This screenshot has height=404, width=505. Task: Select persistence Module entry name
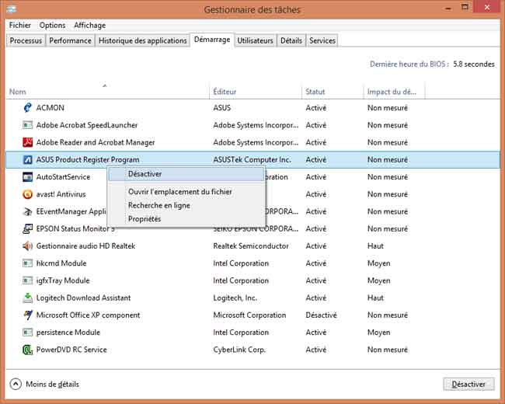68,333
